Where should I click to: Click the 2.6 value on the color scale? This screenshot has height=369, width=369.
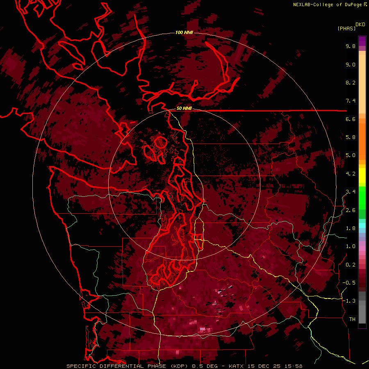point(351,210)
